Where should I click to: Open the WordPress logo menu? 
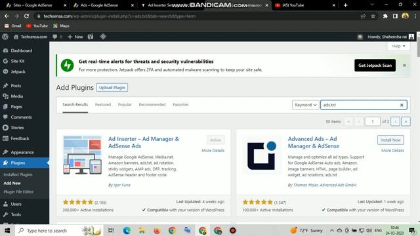(5, 37)
